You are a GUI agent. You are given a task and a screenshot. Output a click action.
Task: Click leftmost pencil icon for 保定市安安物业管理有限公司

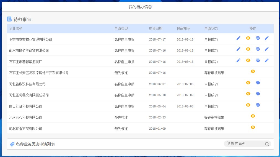pyautogui.click(x=238, y=38)
